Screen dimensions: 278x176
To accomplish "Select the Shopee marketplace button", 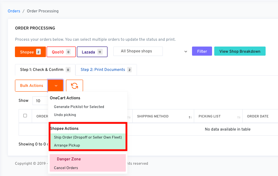I will 30,52.
